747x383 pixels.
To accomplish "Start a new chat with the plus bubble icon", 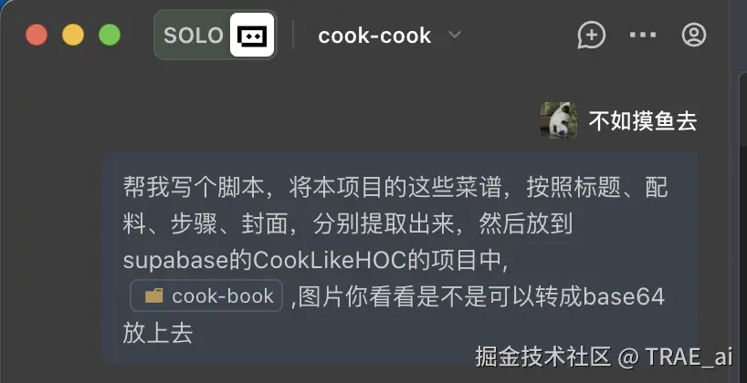I will coord(591,36).
